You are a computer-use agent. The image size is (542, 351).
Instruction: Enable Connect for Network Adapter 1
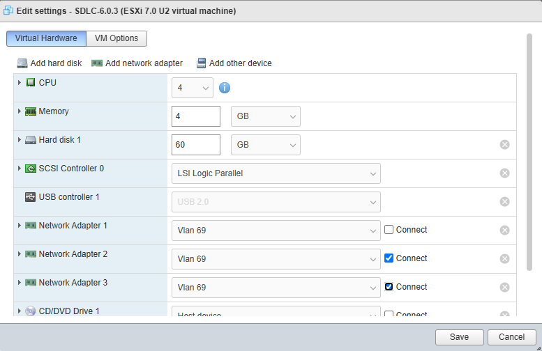point(389,230)
